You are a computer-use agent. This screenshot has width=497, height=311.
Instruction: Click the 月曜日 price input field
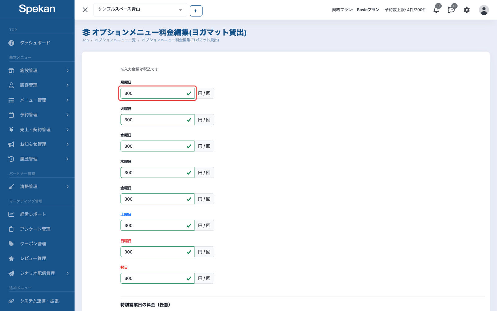coord(157,93)
